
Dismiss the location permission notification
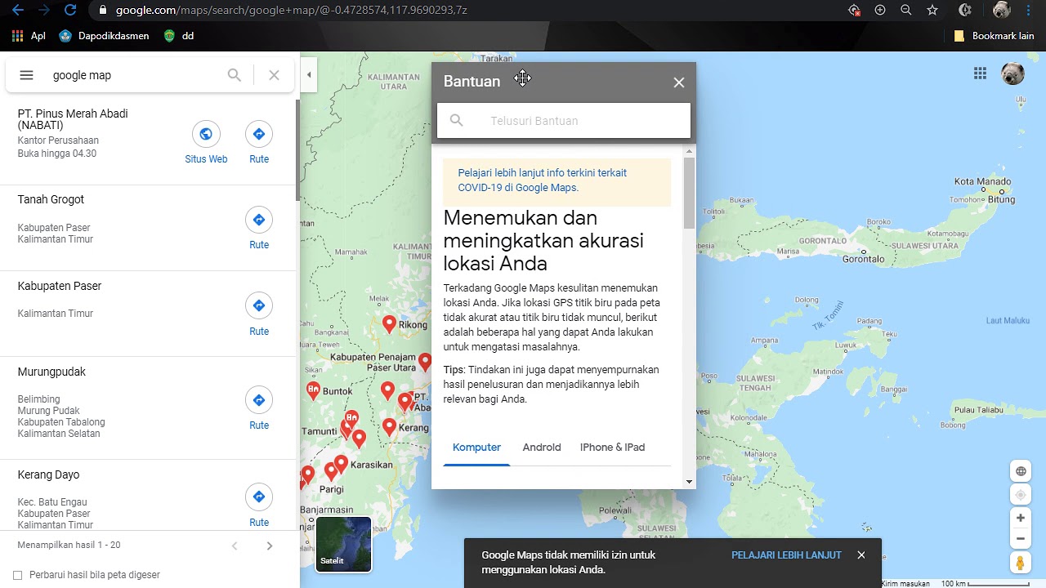(860, 555)
